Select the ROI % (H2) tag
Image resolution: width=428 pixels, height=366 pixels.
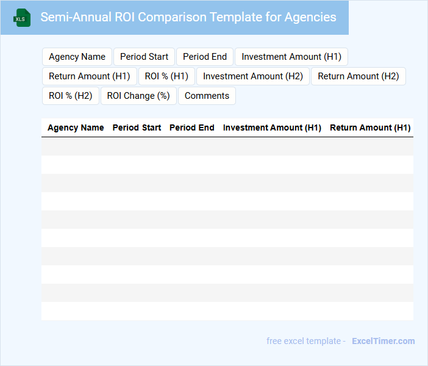point(70,96)
